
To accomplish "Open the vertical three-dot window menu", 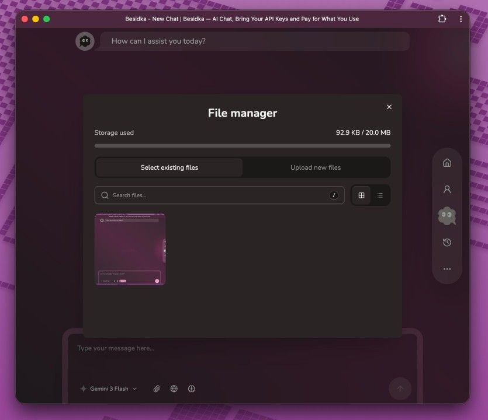I will (x=461, y=19).
